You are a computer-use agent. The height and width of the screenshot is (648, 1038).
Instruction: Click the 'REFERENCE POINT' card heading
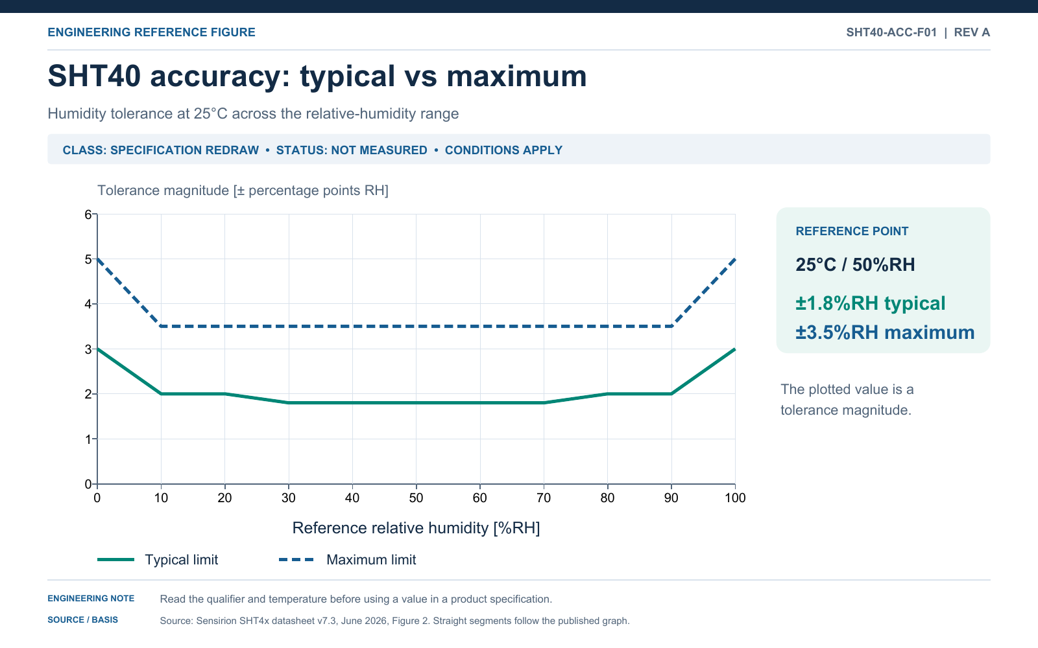852,231
